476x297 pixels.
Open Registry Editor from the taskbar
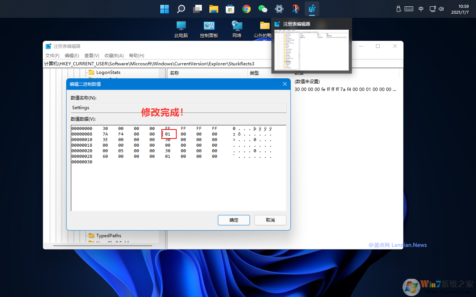click(312, 9)
